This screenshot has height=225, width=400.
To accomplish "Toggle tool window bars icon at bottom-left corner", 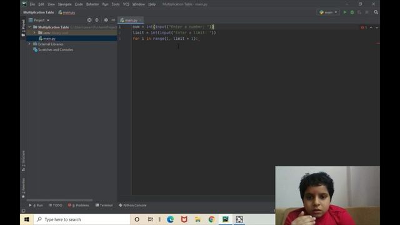I will 24,211.
